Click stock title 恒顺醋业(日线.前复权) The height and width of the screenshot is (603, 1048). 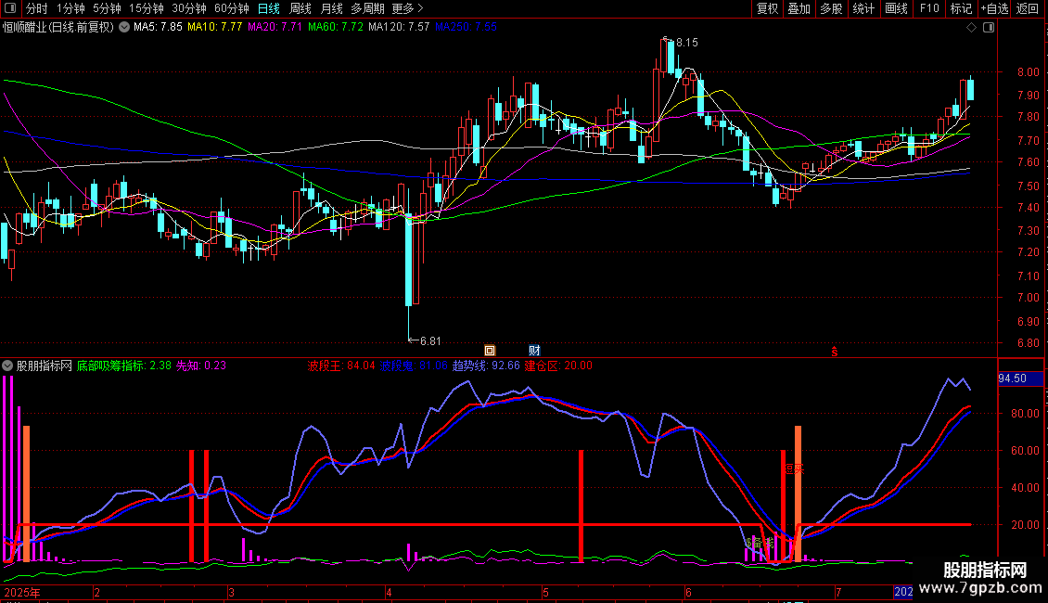[x=58, y=28]
